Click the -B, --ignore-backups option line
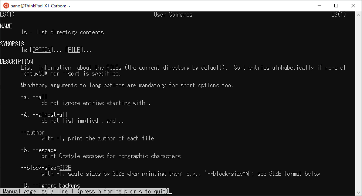This screenshot has height=196, width=362. point(51,185)
